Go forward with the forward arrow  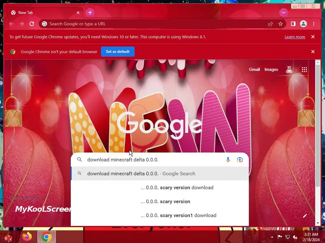coord(22,24)
